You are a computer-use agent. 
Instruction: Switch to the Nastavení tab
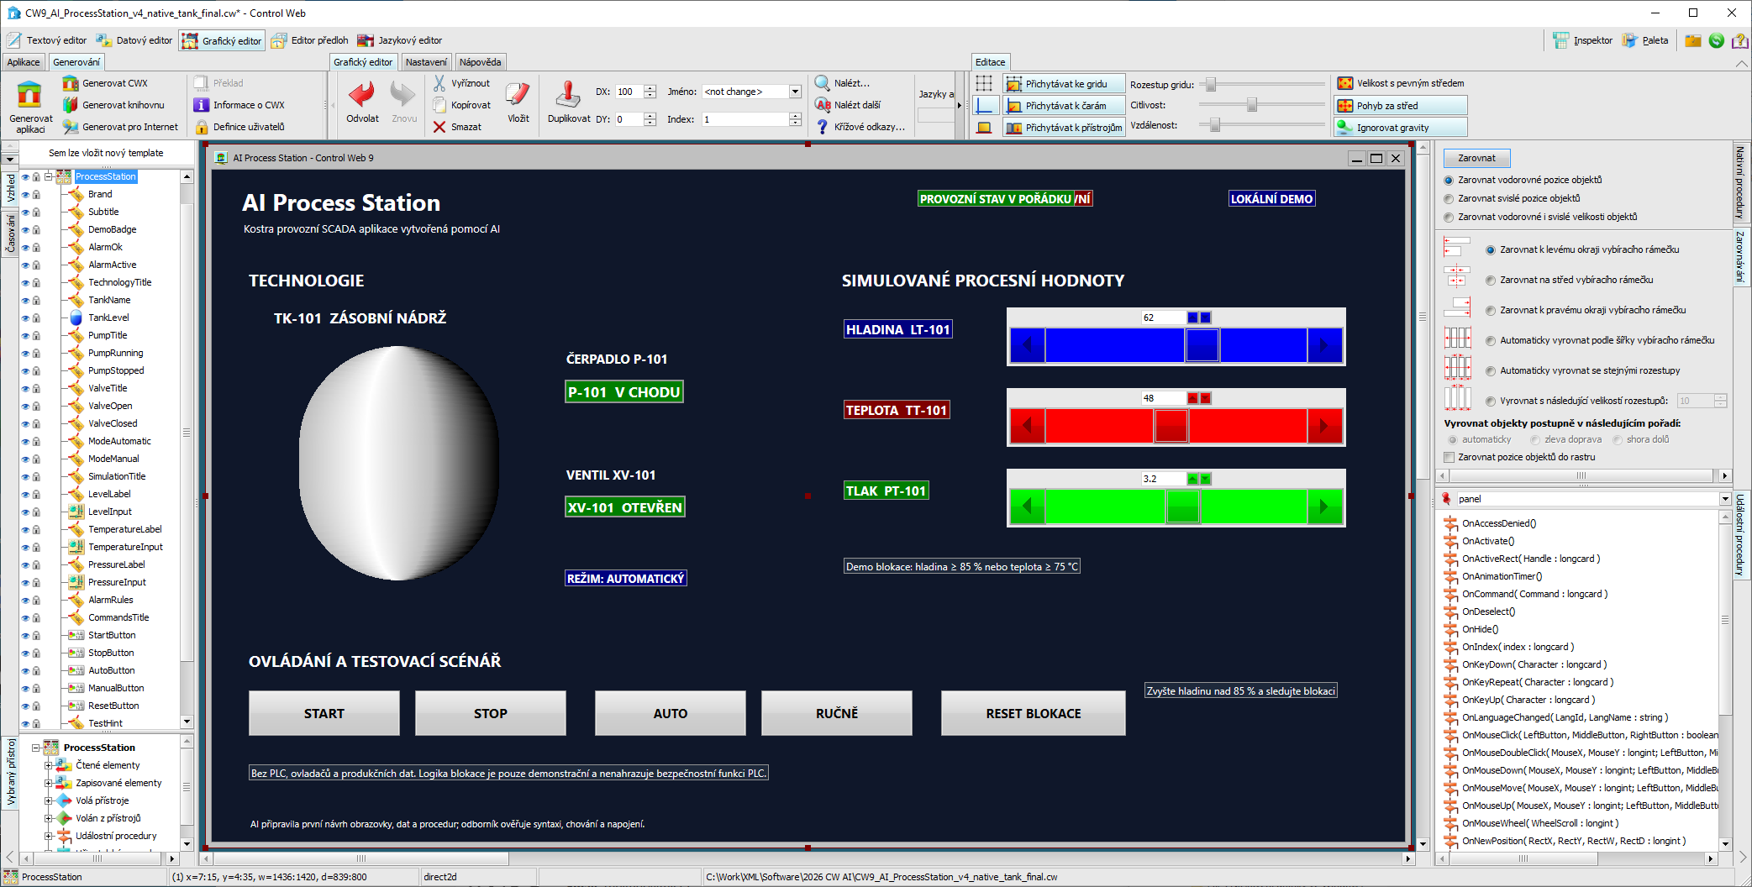[x=426, y=62]
